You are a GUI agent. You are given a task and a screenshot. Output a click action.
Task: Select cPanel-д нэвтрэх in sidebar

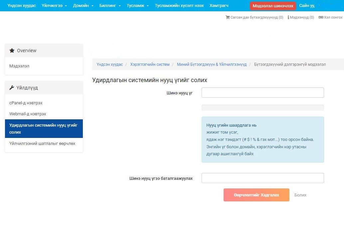click(x=26, y=103)
